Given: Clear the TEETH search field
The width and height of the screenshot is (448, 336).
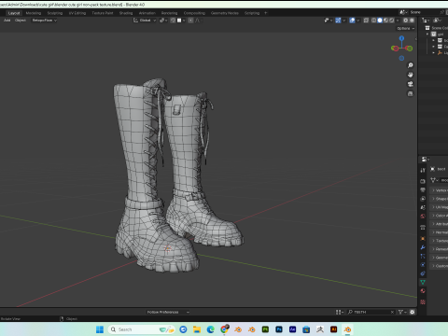Looking at the screenshot, I should coord(392,312).
